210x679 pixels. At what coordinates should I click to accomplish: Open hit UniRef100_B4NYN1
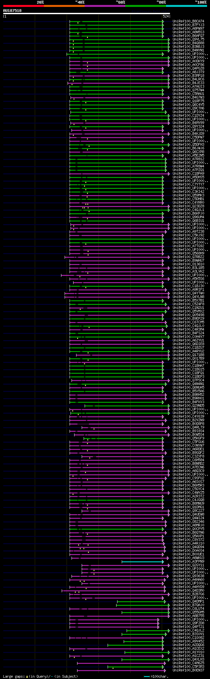point(188,50)
